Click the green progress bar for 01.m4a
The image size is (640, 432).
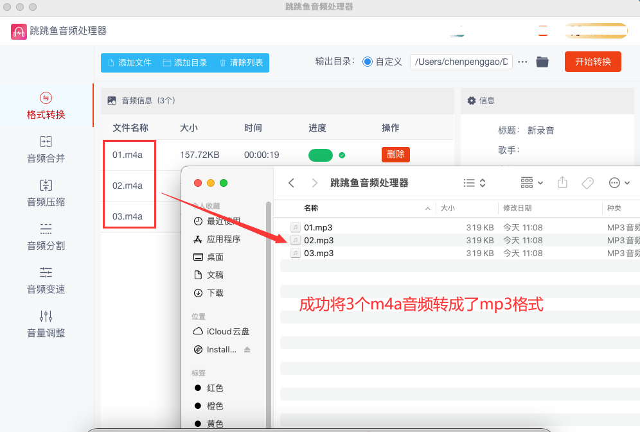[321, 155]
